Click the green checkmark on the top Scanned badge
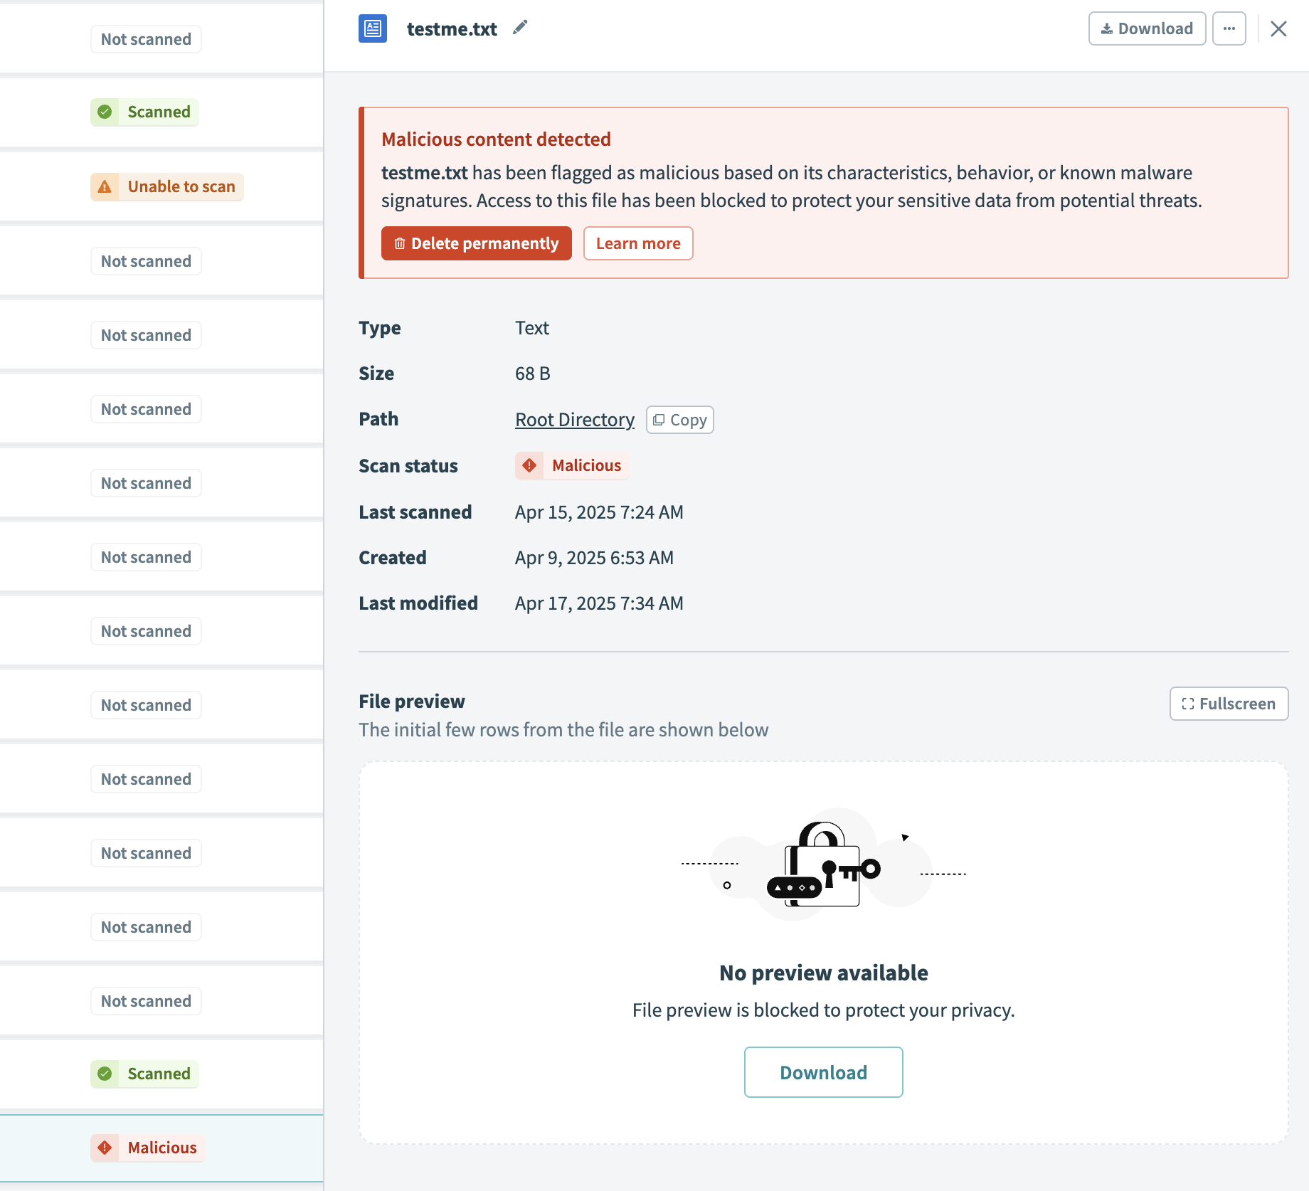 pos(107,112)
